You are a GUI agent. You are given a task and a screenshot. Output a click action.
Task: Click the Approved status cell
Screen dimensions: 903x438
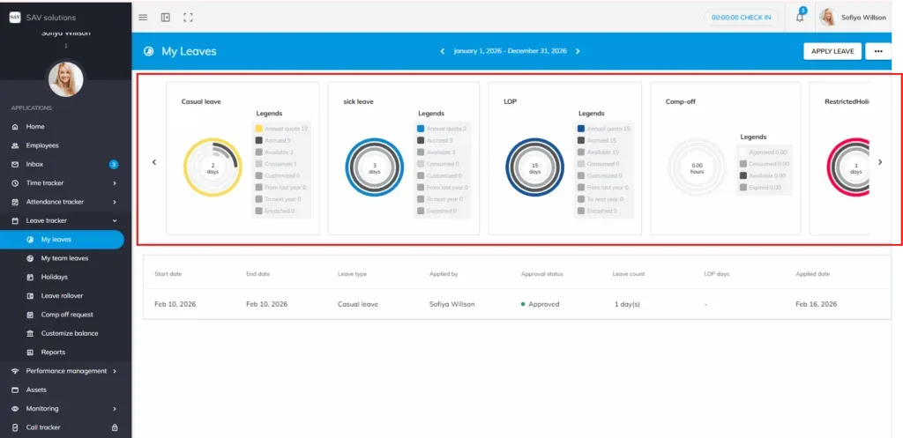tap(541, 304)
